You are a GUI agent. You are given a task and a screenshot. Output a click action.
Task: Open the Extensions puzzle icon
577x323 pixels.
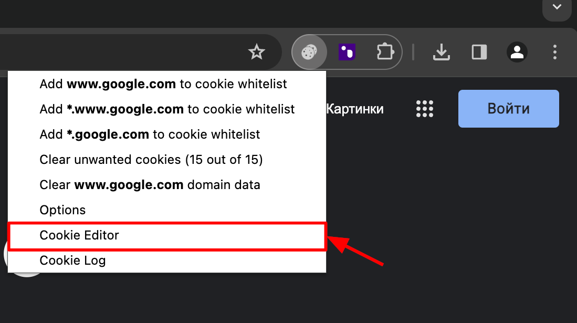pyautogui.click(x=385, y=52)
